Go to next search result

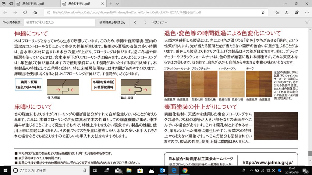point(145,23)
